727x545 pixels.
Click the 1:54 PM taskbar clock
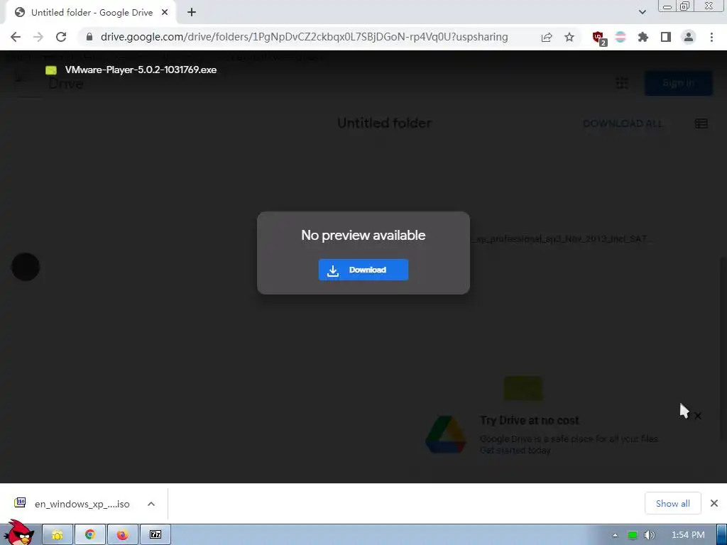click(688, 535)
